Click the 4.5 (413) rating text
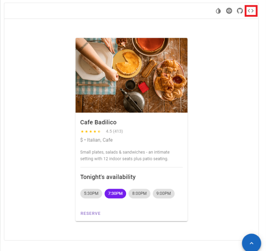Image resolution: width=266 pixels, height=251 pixels. (x=114, y=131)
